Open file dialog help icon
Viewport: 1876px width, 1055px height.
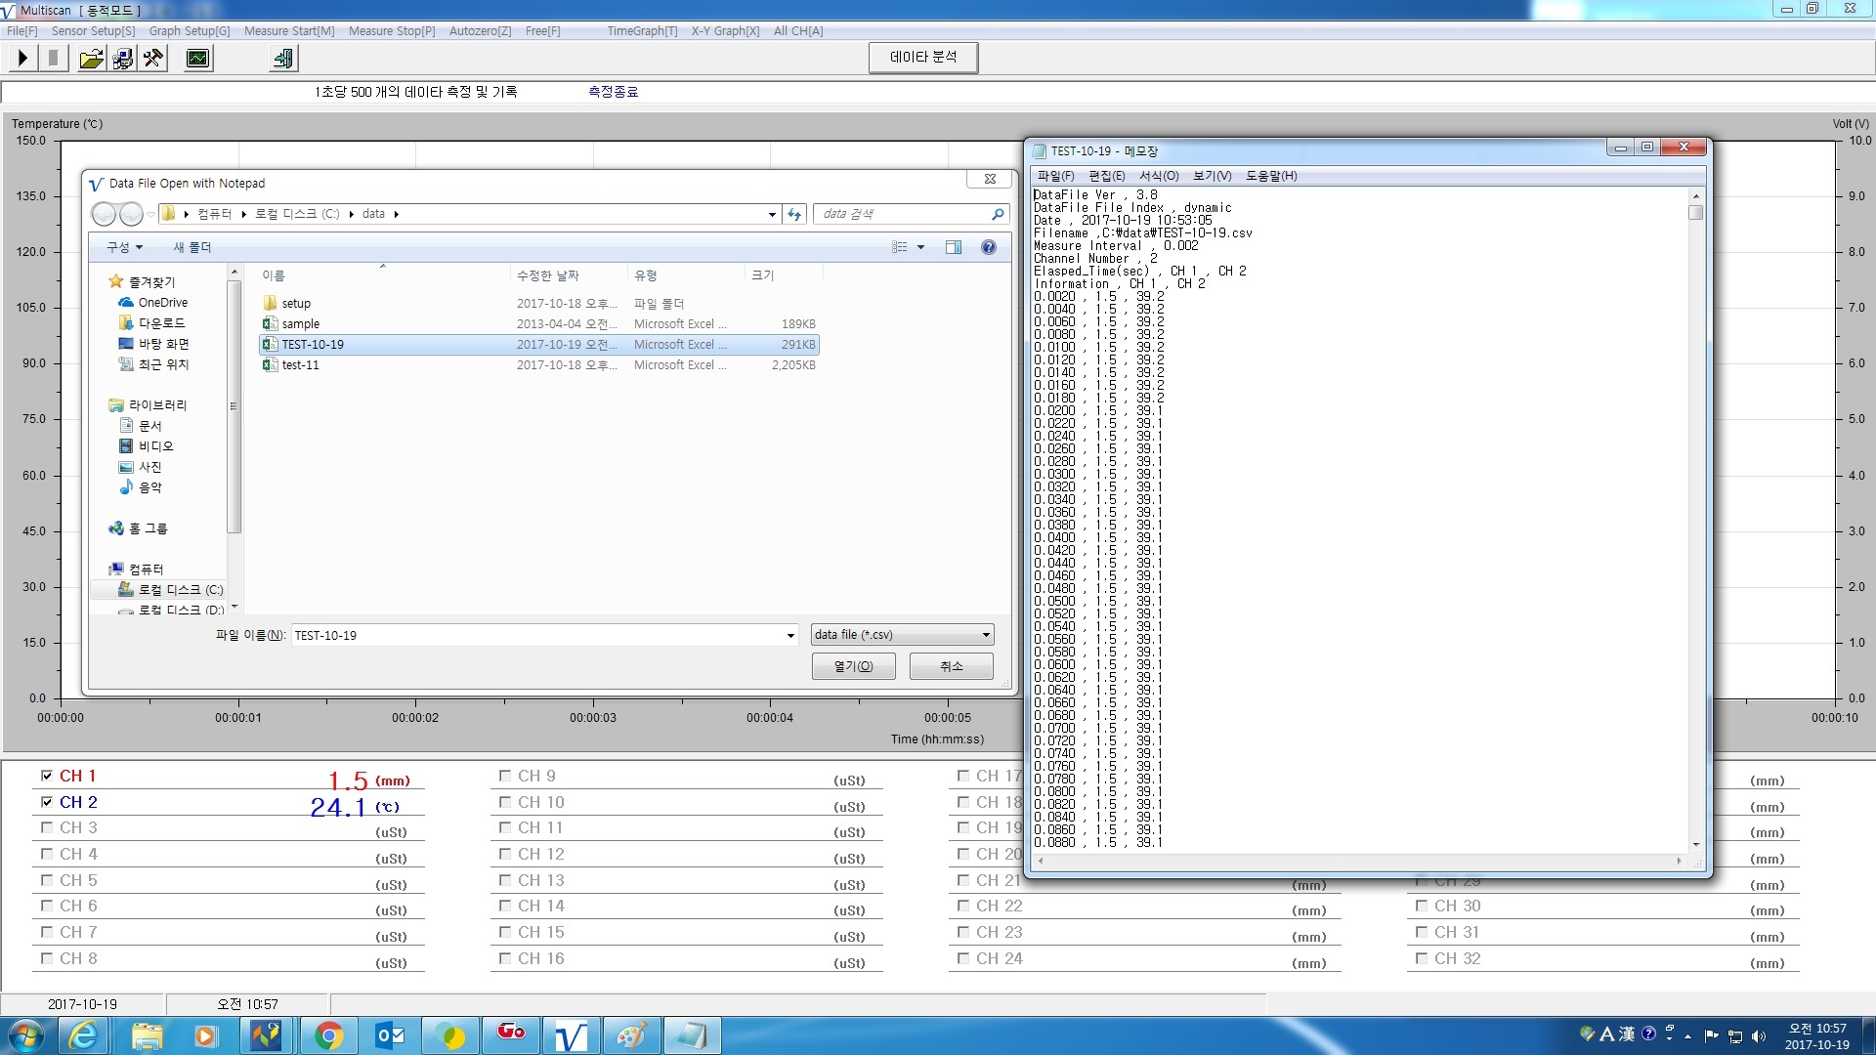tap(989, 247)
